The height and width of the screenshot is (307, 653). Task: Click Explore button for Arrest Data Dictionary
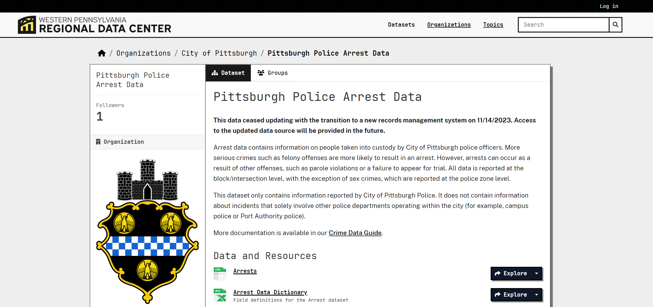[x=511, y=295]
